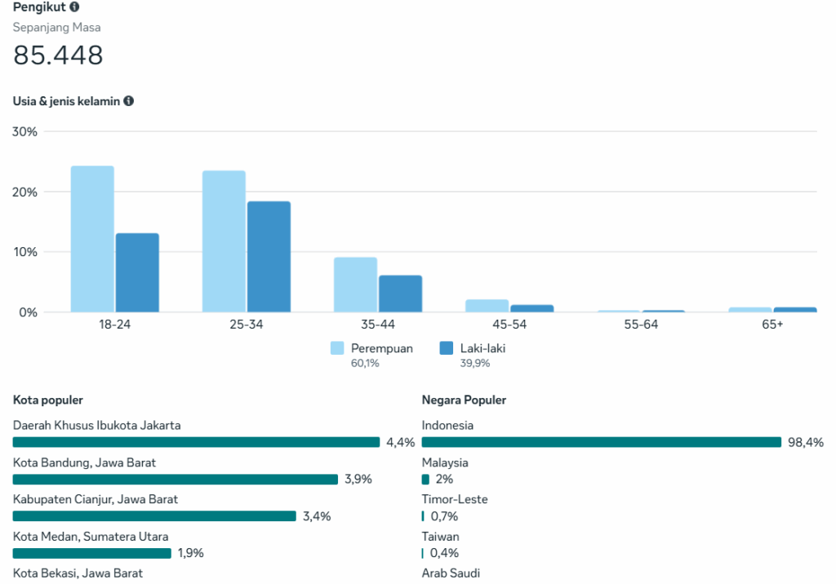Viewport: 836px width, 584px height.
Task: Click the Indonesia 98,4% bar
Action: (602, 442)
